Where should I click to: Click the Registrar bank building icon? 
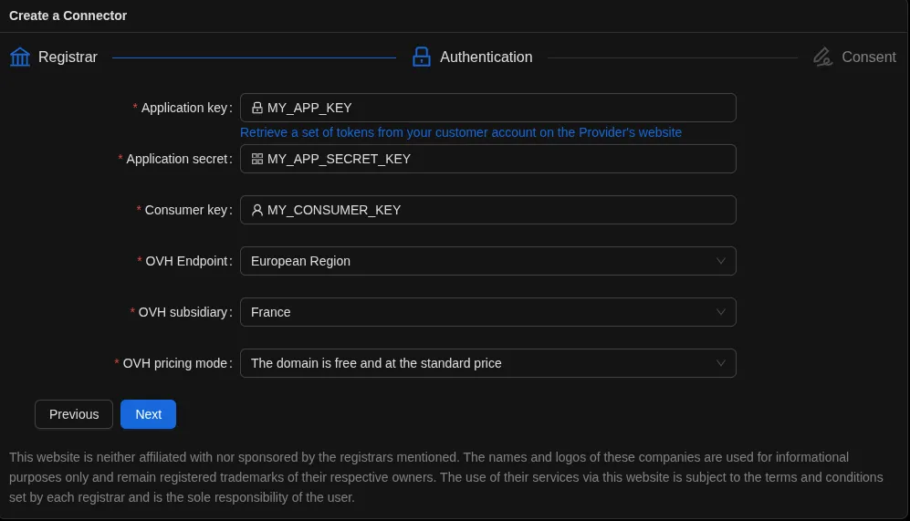click(20, 57)
